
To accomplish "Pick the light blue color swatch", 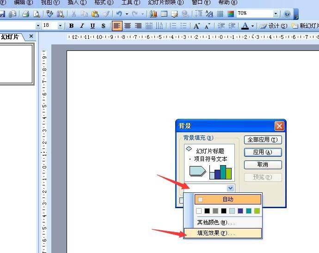I will (232, 210).
